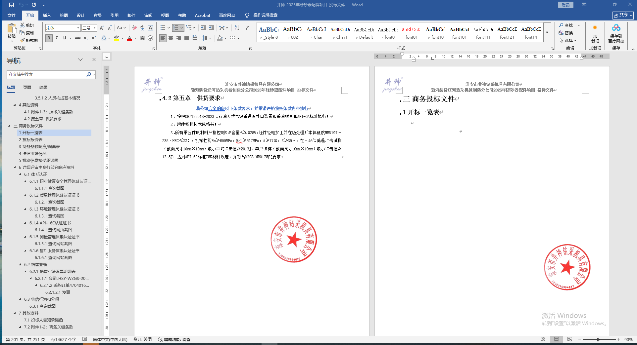Insert enclosed character with the circled 字 icon
This screenshot has width=637, height=345.
click(150, 38)
